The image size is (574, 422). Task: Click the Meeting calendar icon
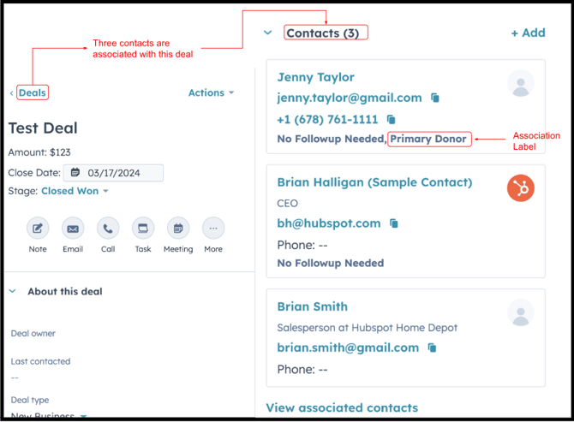click(x=178, y=229)
